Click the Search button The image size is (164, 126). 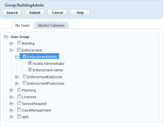pyautogui.click(x=12, y=13)
